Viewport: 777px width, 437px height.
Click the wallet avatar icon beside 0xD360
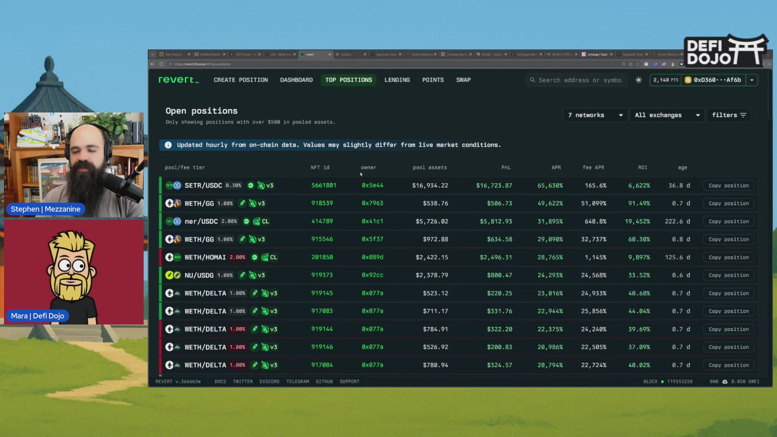(688, 80)
